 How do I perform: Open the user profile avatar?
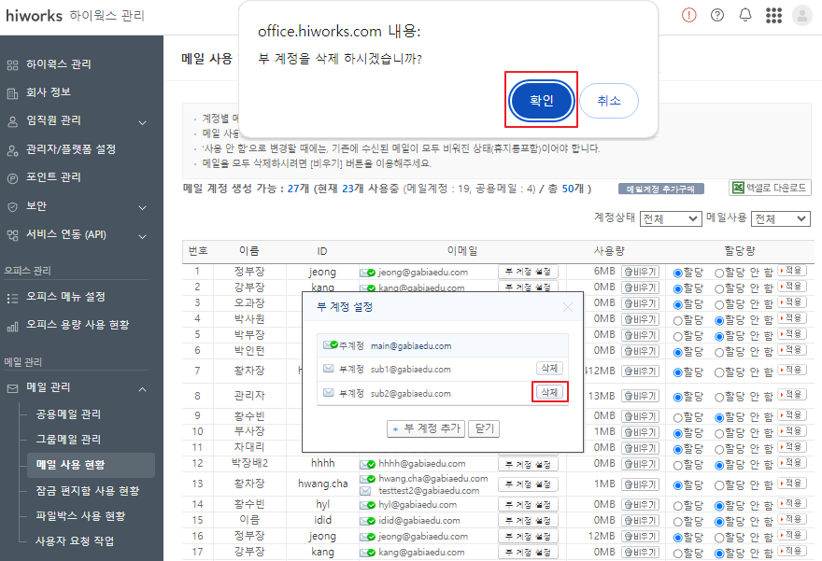click(801, 15)
